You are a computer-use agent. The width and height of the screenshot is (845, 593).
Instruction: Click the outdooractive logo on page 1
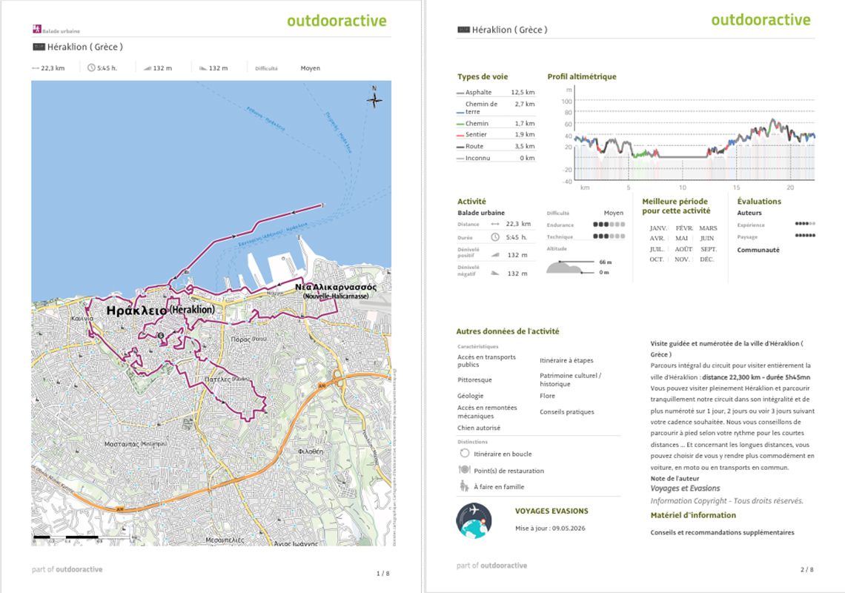tap(337, 21)
